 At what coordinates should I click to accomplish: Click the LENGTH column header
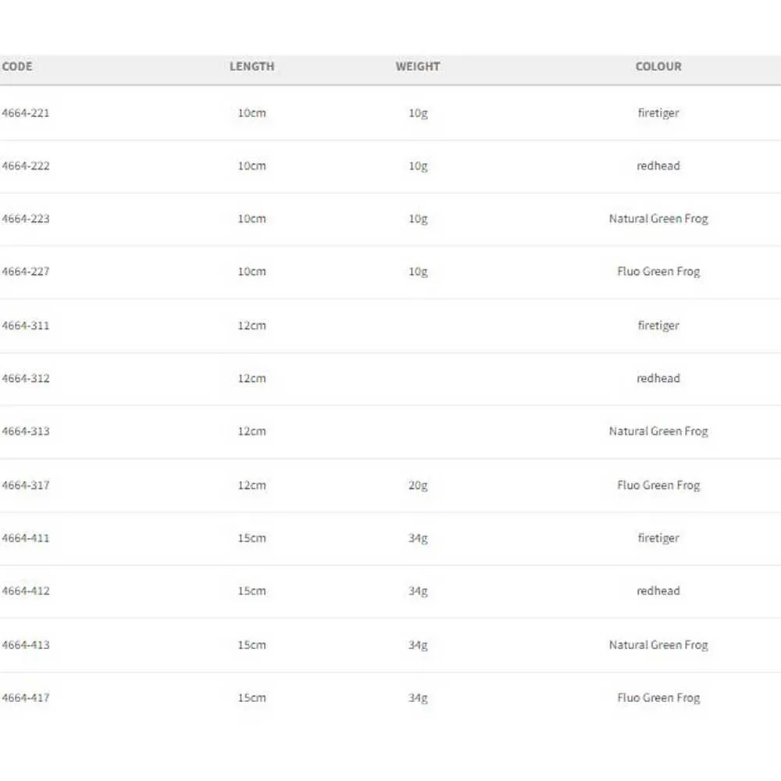[251, 67]
